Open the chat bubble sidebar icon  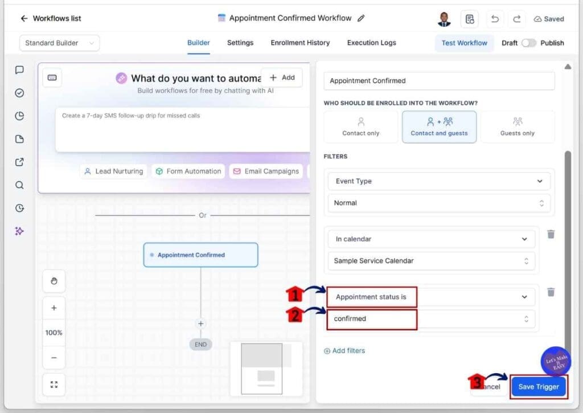click(x=19, y=70)
